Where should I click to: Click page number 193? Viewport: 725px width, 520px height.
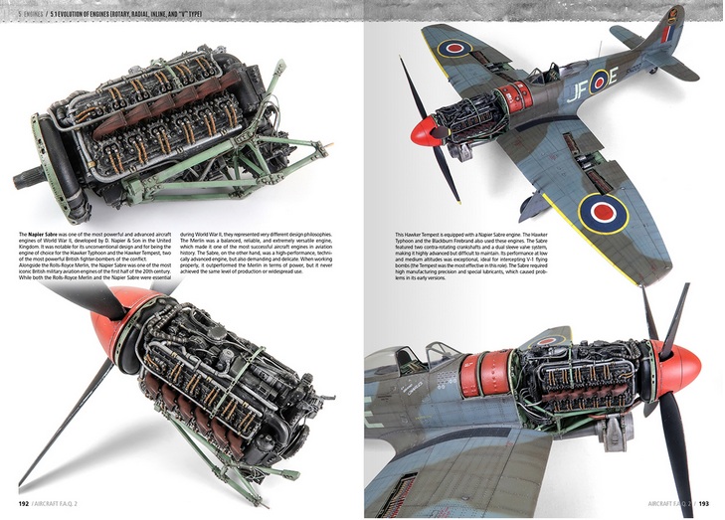click(x=703, y=503)
